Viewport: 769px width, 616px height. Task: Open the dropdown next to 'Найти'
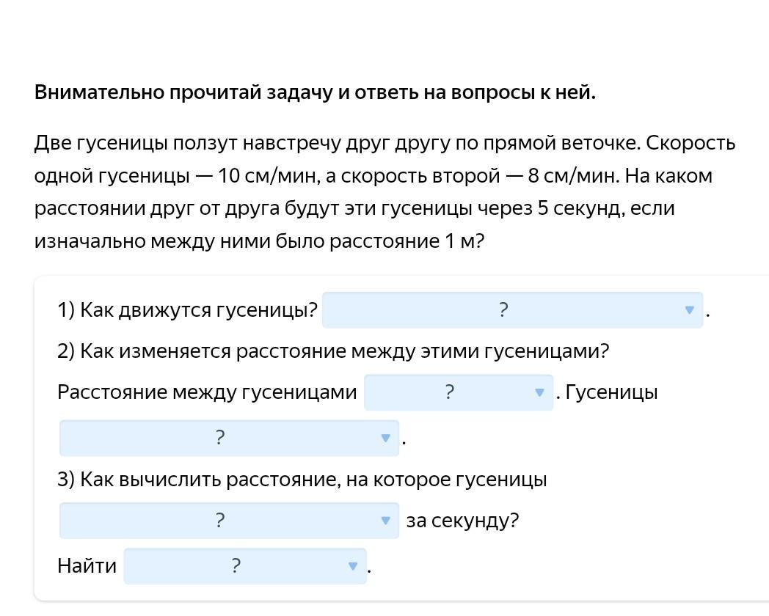(245, 566)
